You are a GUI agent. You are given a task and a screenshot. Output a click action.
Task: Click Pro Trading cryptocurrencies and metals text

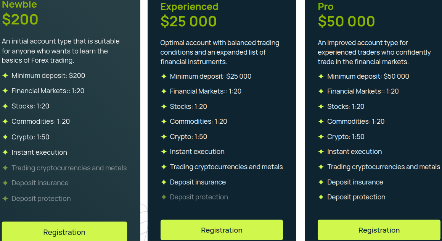[384, 167]
